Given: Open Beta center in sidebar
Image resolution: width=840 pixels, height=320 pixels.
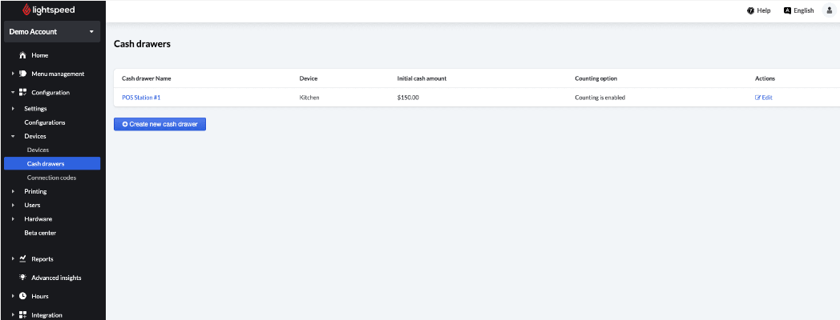Looking at the screenshot, I should [40, 233].
